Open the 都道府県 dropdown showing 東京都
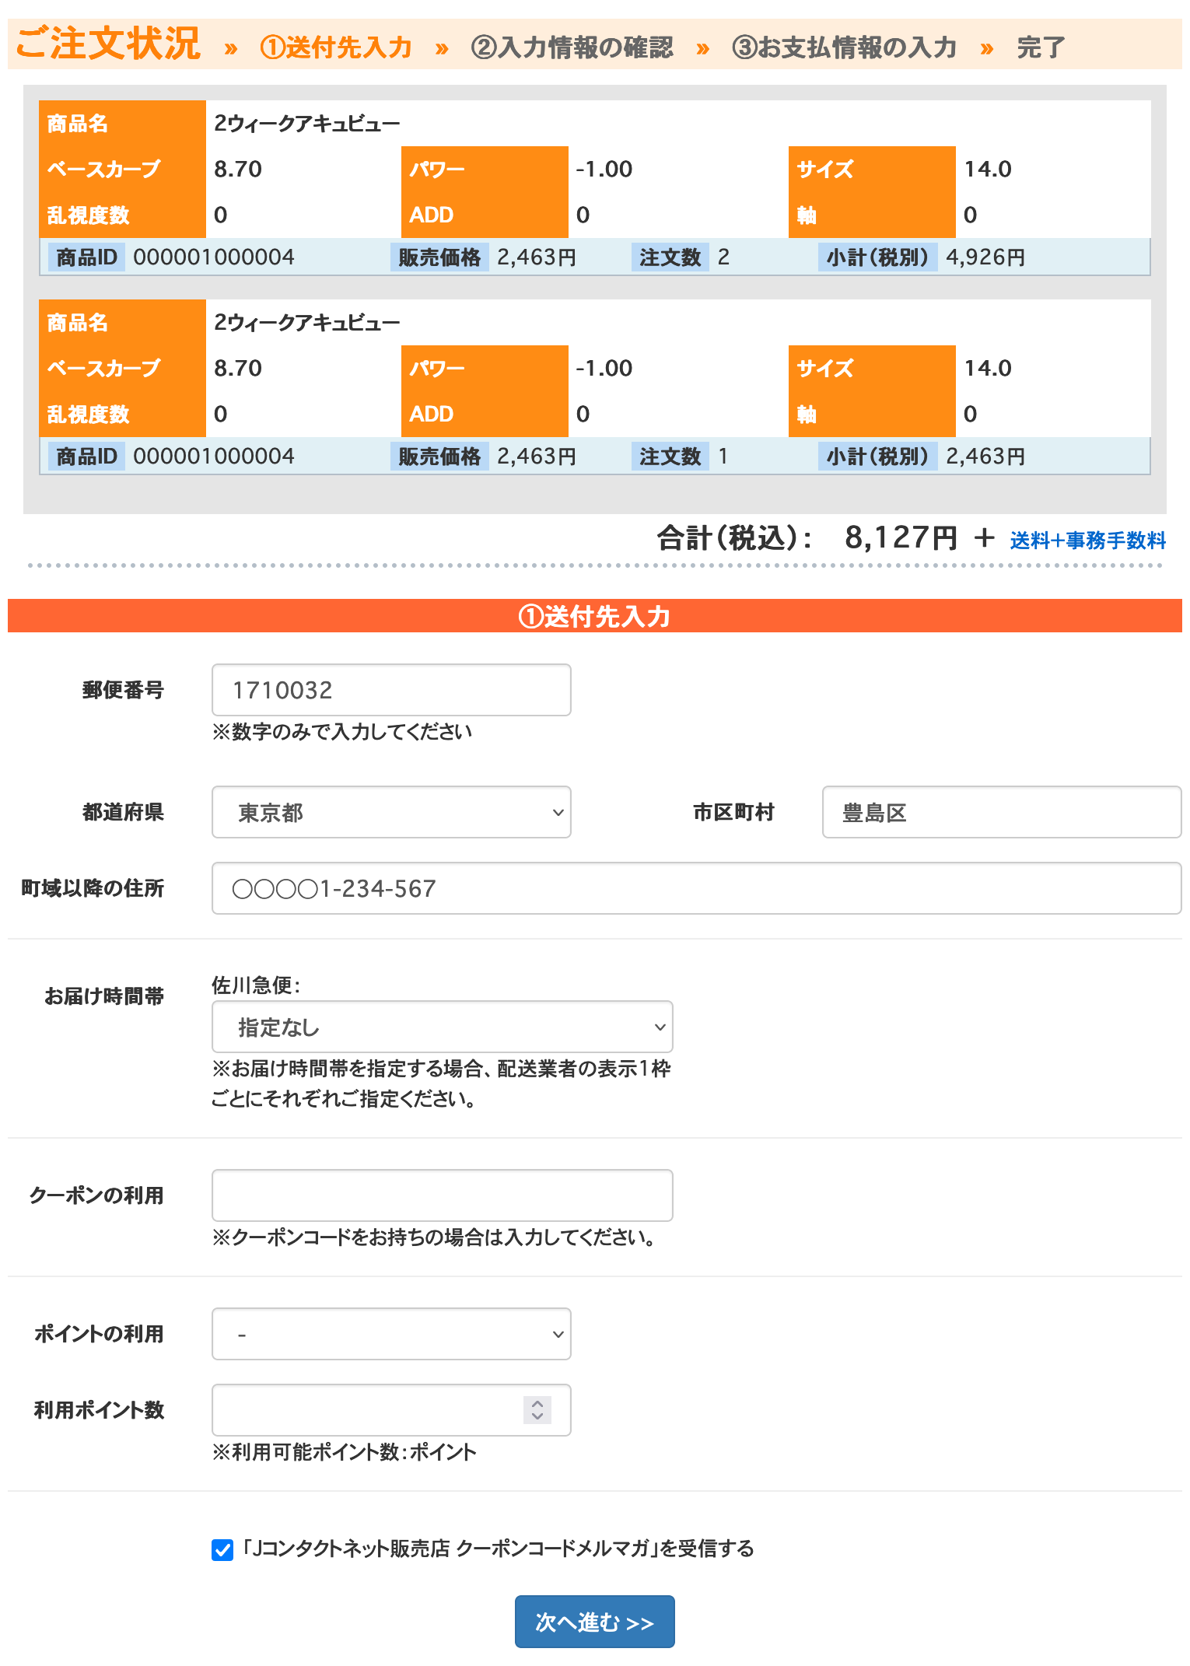The height and width of the screenshot is (1666, 1190). coord(391,812)
